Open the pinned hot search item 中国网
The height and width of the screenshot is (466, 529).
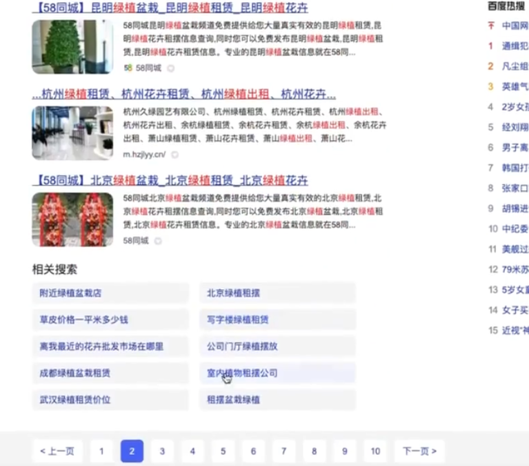point(515,26)
